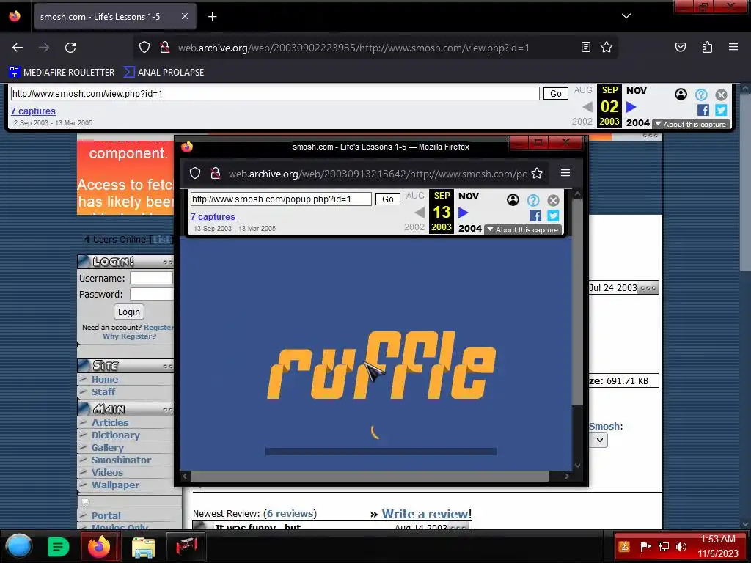Click the popup's horizontal scrollbar

[370, 476]
